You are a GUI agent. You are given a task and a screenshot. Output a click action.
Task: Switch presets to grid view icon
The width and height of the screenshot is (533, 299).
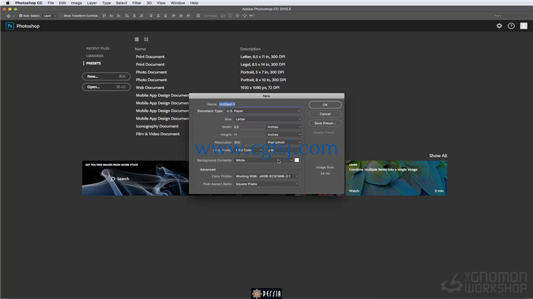pos(146,39)
